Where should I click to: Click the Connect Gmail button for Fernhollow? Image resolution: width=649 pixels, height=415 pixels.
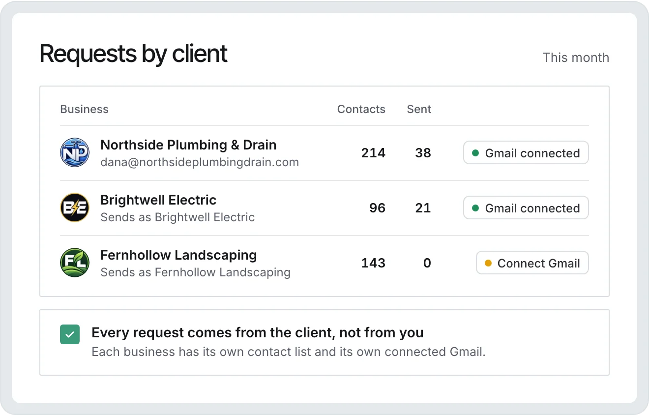coord(532,263)
